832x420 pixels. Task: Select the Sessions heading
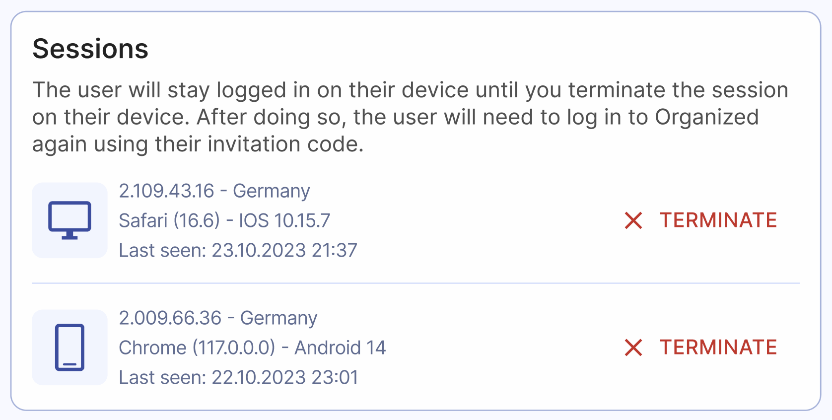[x=90, y=48]
